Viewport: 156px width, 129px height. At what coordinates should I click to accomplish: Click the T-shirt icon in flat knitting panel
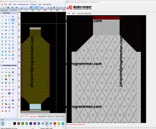[x=13, y=75]
